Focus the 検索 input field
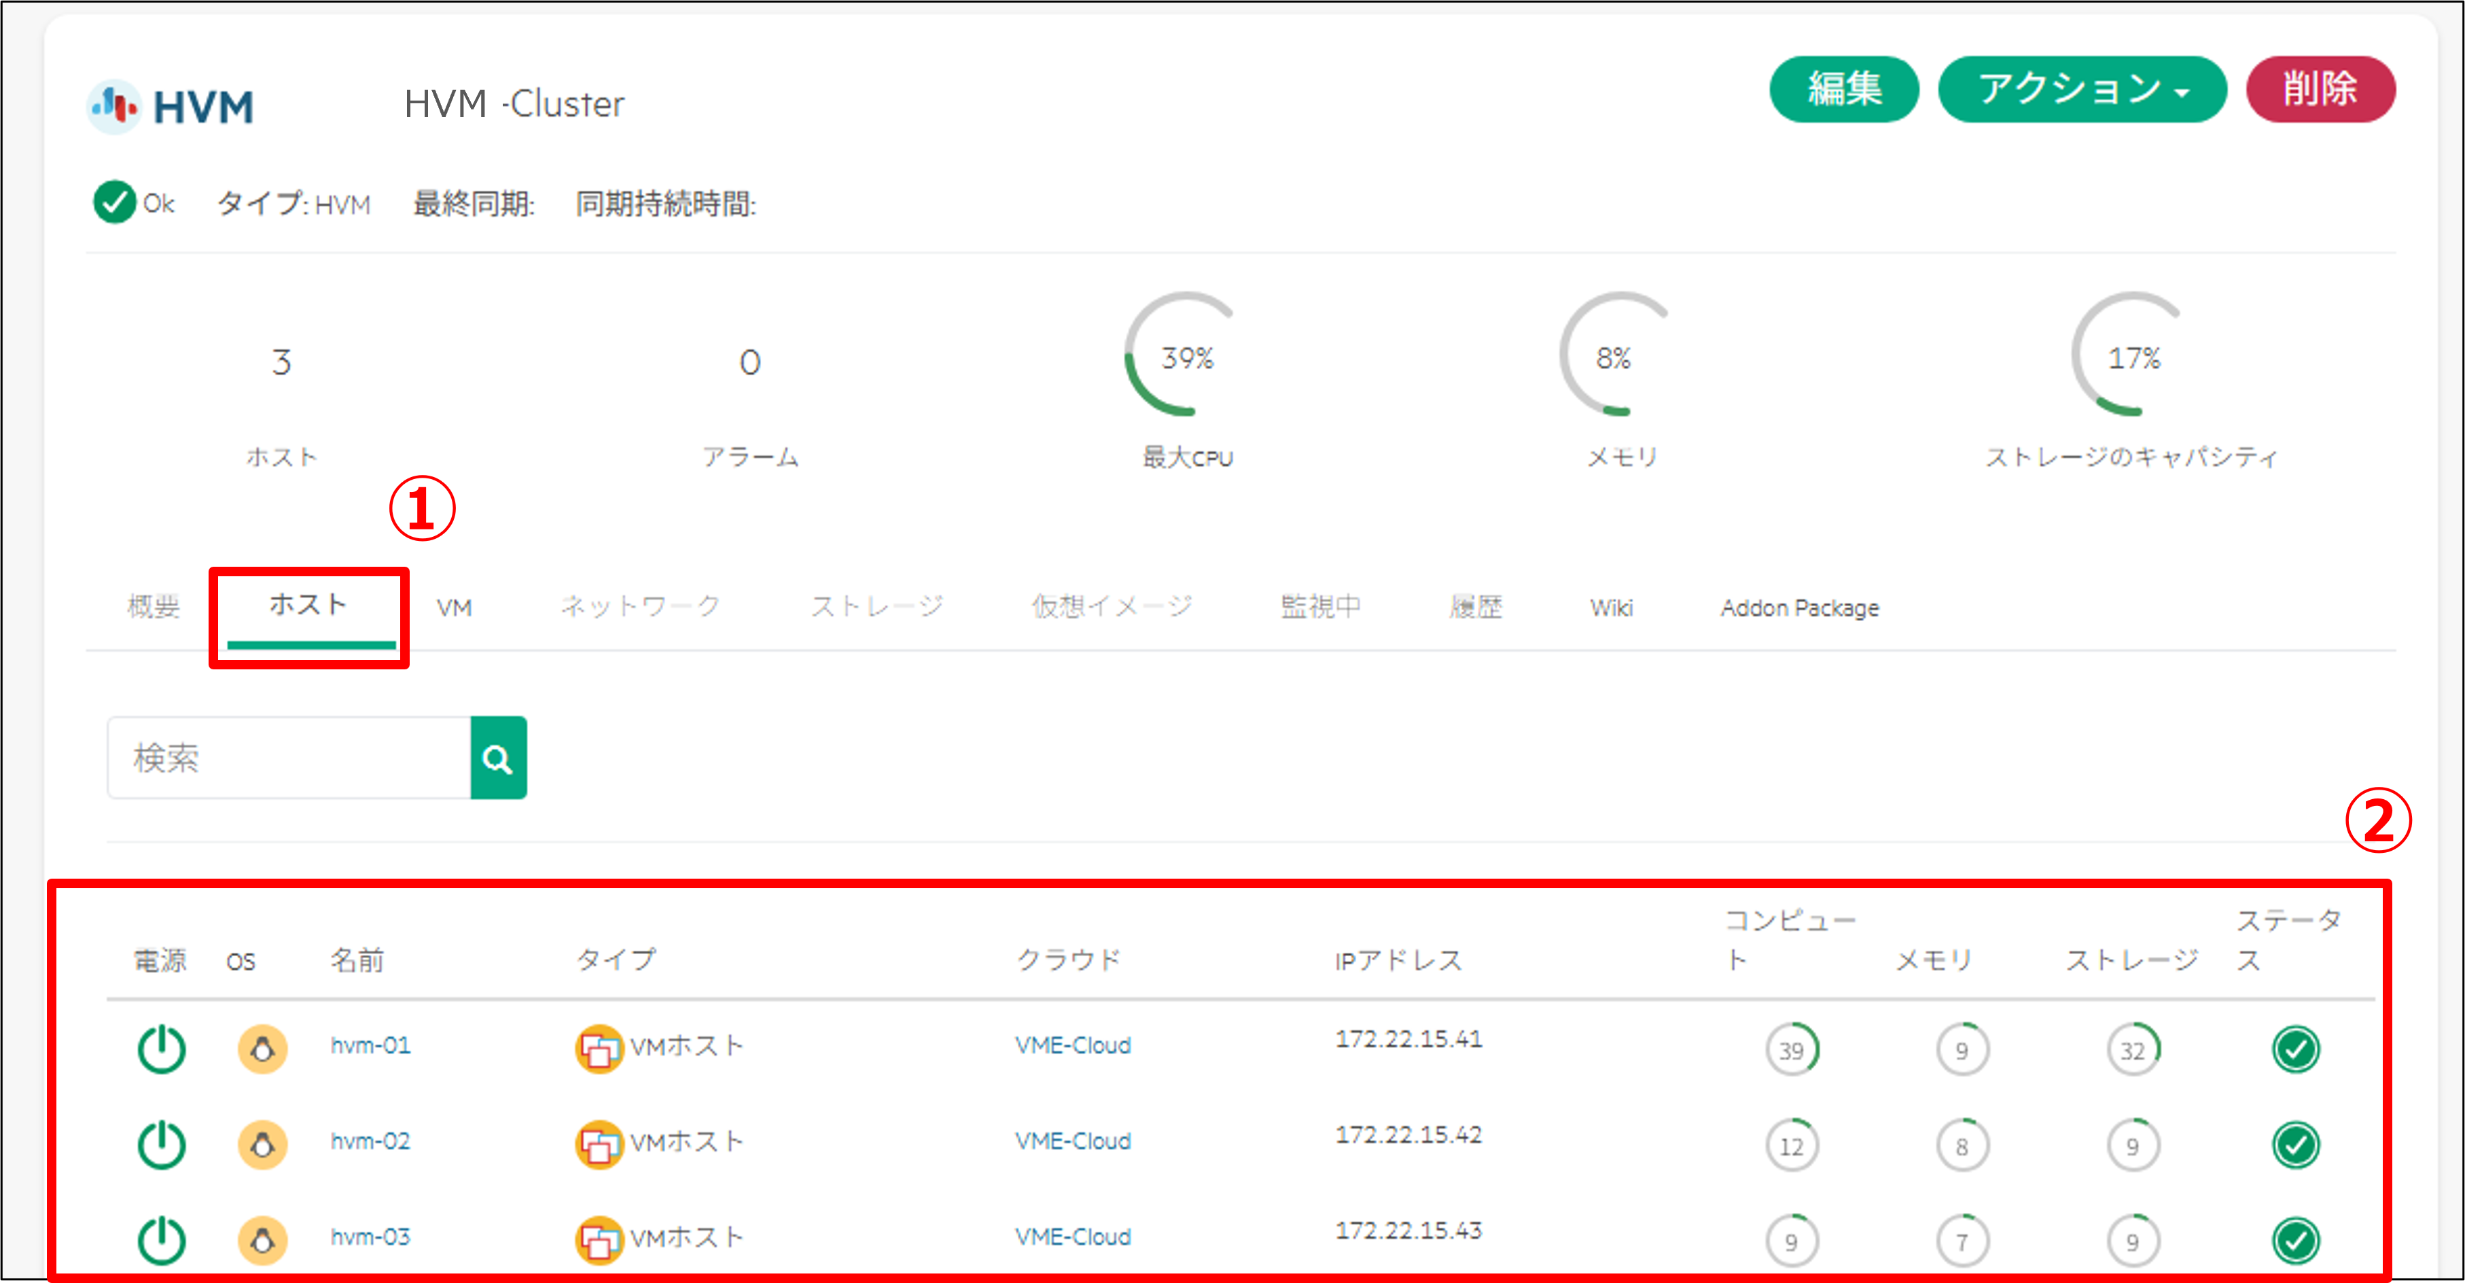 pyautogui.click(x=289, y=758)
